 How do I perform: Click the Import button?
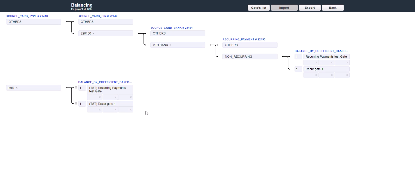(x=284, y=8)
